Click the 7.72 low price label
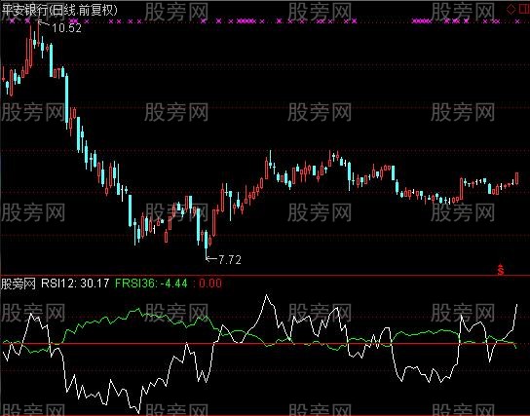Screen dimensions: 530x416 coord(230,259)
